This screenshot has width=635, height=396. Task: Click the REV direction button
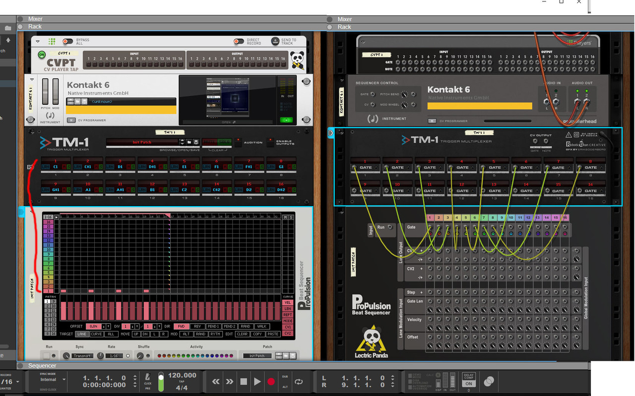click(197, 326)
